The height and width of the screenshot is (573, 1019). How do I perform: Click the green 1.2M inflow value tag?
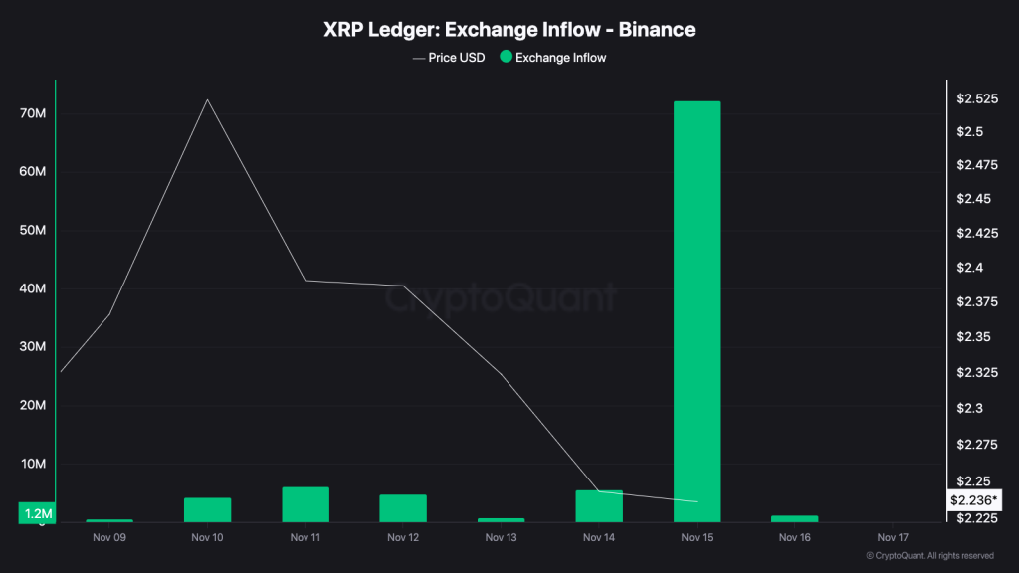[38, 513]
